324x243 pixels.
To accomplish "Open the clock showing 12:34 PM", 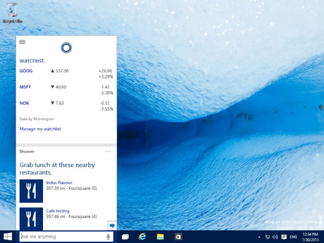I will pyautogui.click(x=311, y=237).
